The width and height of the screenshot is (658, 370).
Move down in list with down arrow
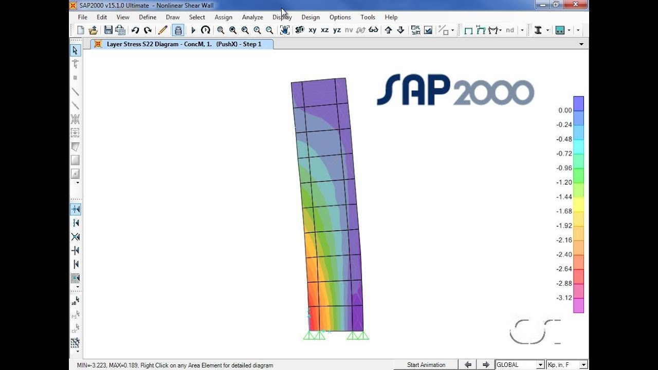tap(401, 30)
